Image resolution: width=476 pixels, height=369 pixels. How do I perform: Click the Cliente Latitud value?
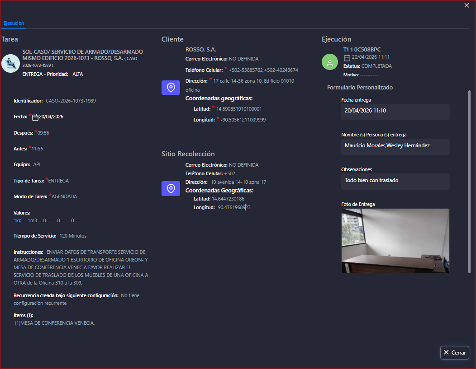239,109
